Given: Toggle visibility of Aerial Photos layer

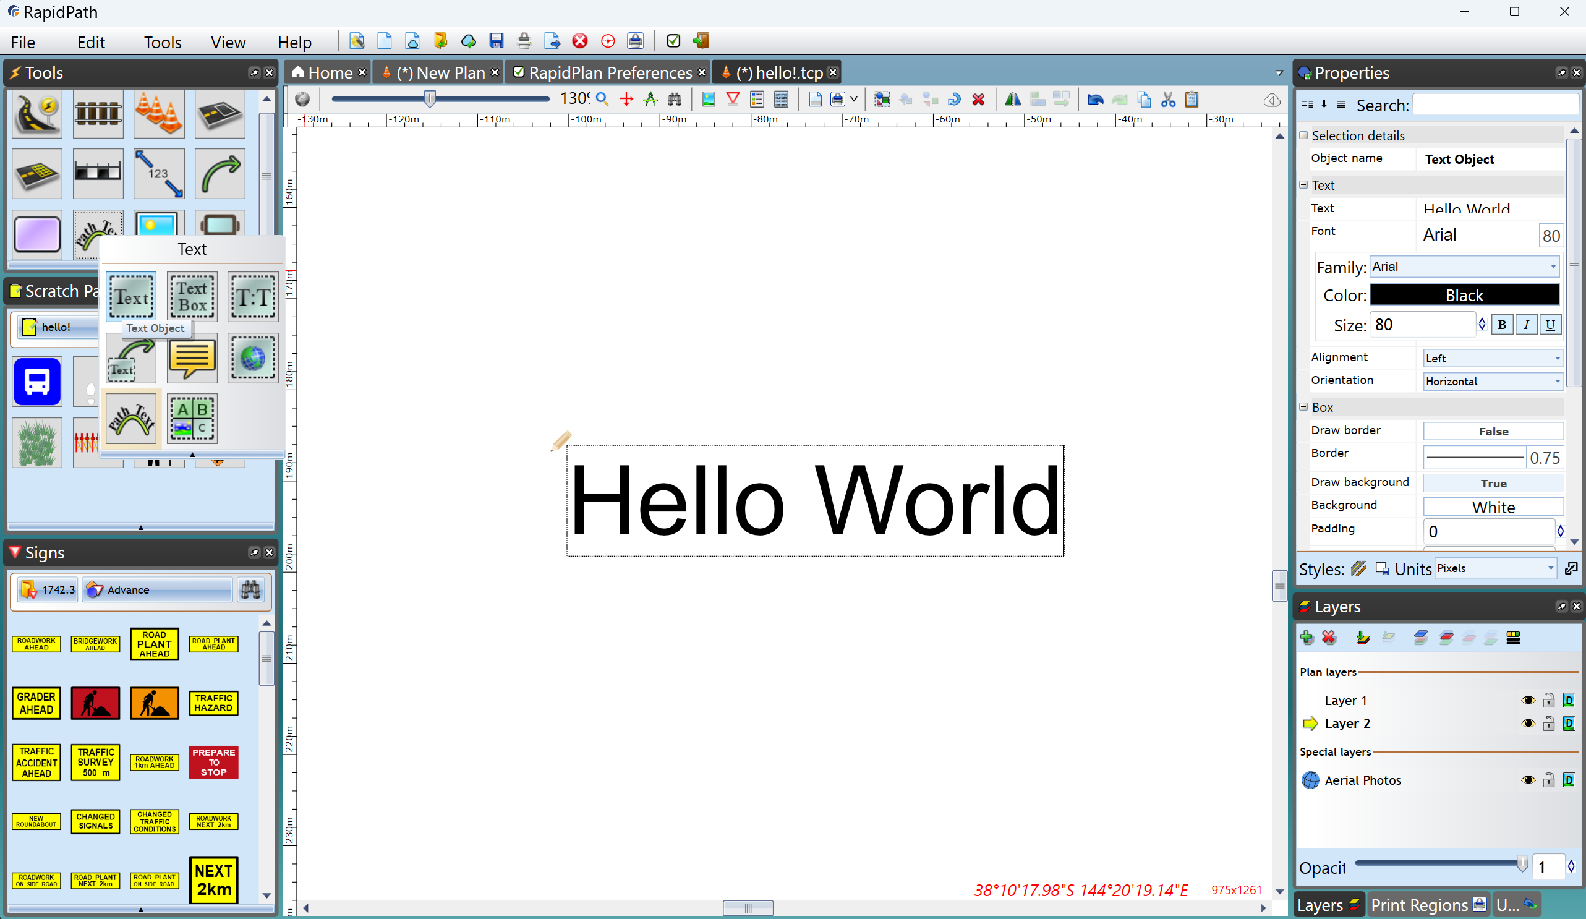Looking at the screenshot, I should coord(1528,780).
